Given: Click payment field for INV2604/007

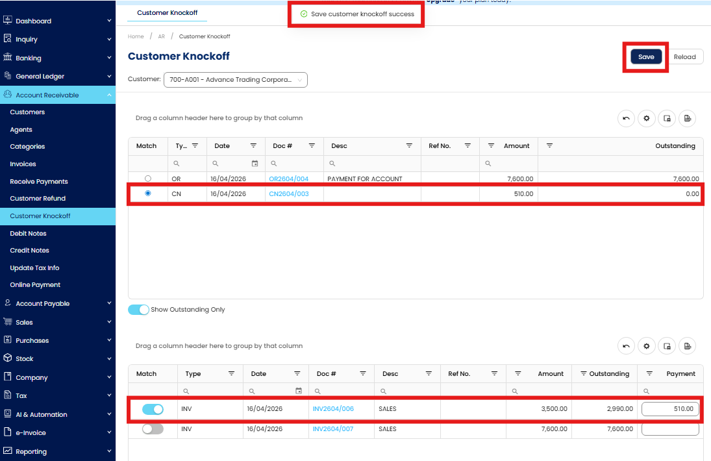Looking at the screenshot, I should [670, 429].
